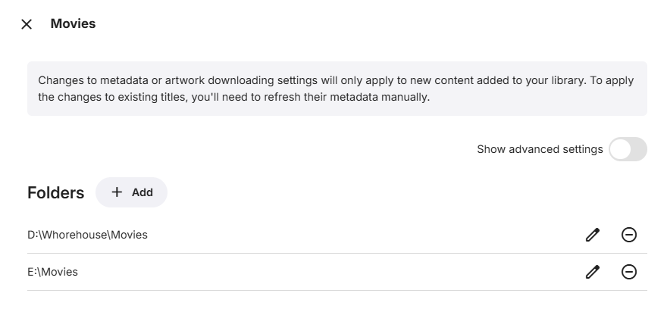
Task: Click the "Show advanced settings" label text
Action: click(x=540, y=149)
